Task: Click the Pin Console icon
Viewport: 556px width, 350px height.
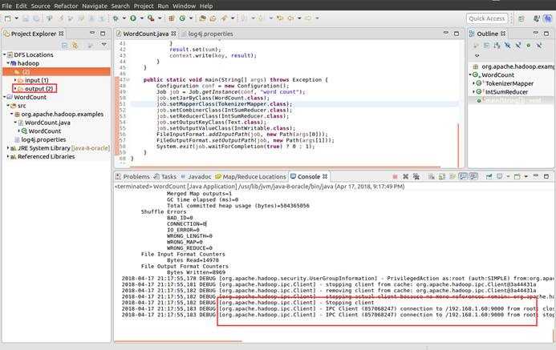Action: point(489,176)
